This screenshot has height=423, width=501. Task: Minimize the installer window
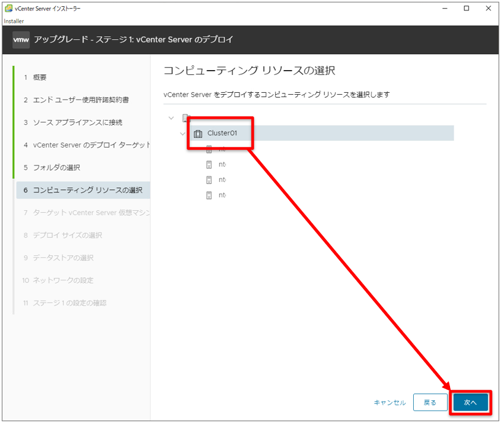pyautogui.click(x=445, y=9)
